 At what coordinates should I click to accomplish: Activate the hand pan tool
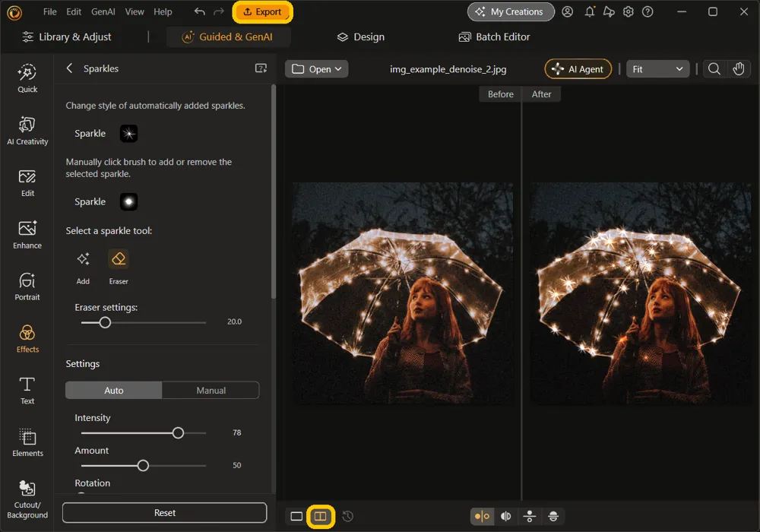coord(738,69)
